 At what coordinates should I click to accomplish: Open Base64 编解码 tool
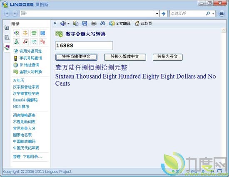click(x=25, y=100)
